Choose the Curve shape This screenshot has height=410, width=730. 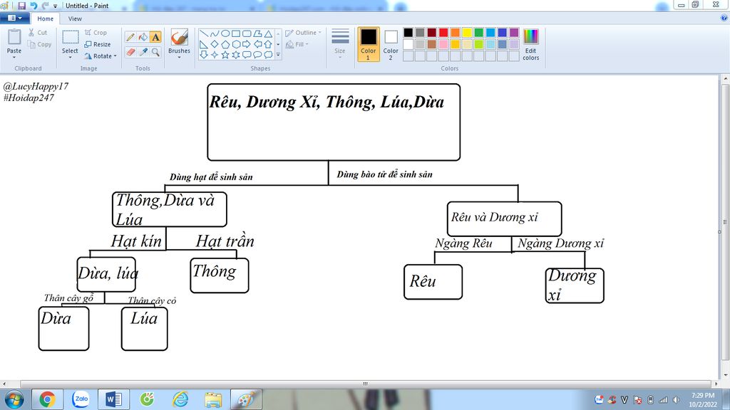[214, 34]
